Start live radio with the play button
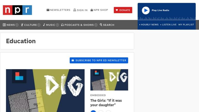199x112 pixels. coord(146,10)
